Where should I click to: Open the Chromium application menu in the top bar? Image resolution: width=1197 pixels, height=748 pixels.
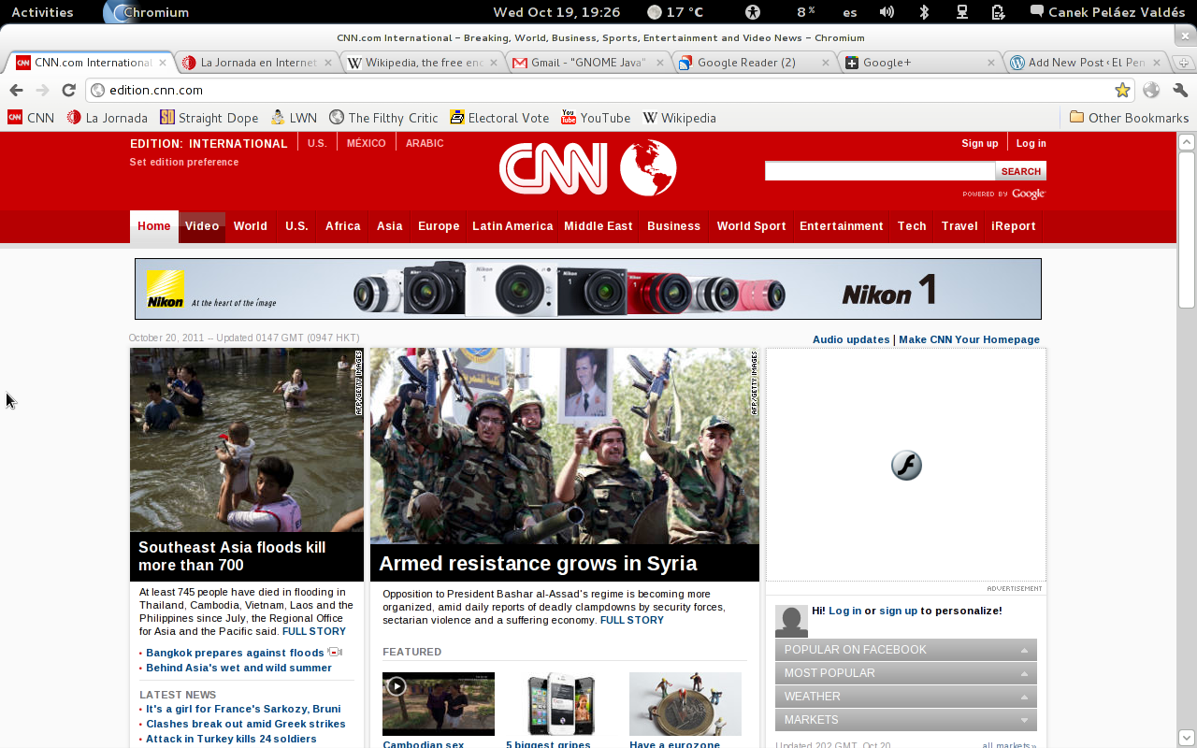pyautogui.click(x=146, y=12)
